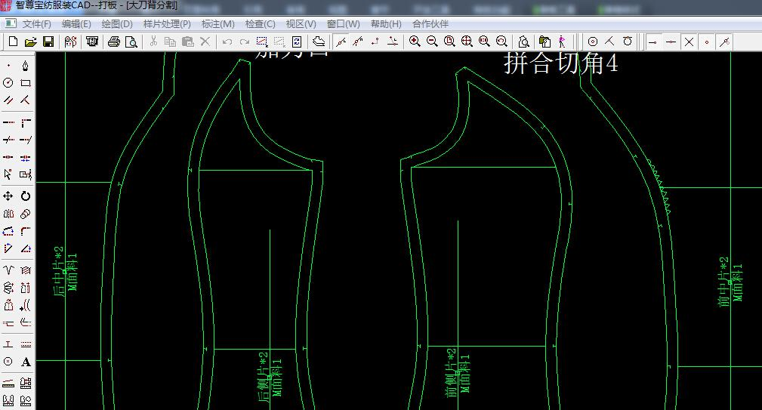Click the 前侧片*2 piece label

tap(452, 372)
